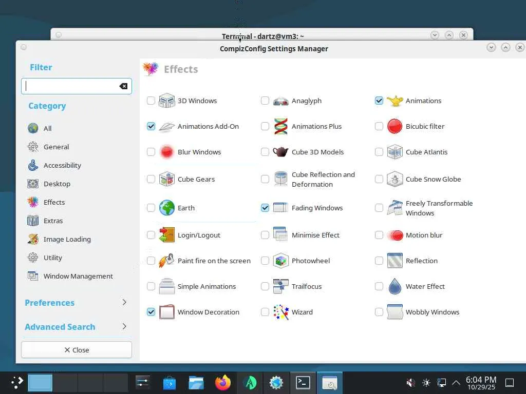Click the Close button in sidebar
The height and width of the screenshot is (394, 526).
77,350
